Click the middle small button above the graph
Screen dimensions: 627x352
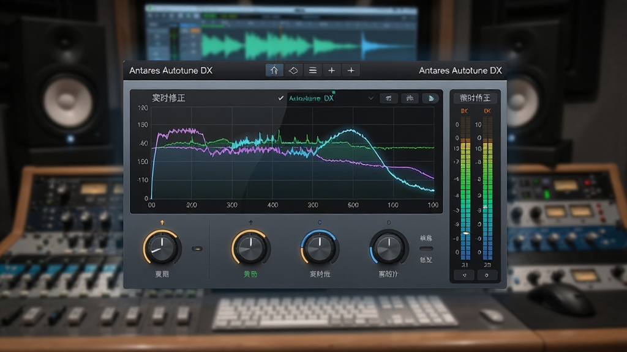pos(410,98)
